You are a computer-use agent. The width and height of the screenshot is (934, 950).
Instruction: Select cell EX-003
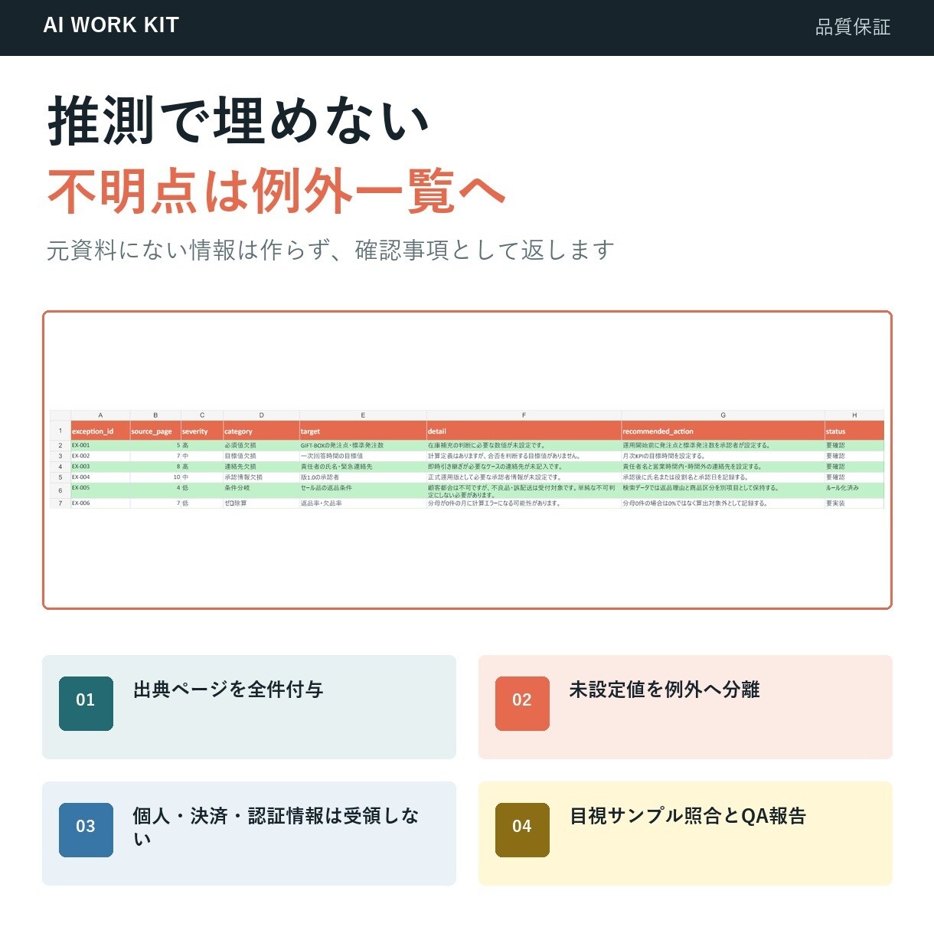click(x=100, y=467)
